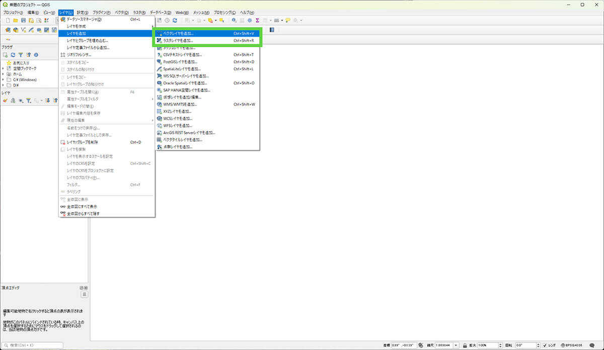
Task: Expand the ホーム tree item
Action: (x=3, y=73)
